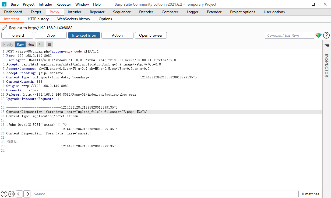The width and height of the screenshot is (331, 198).
Task: Click the POST /Pass-08/index.php request line
Action: pyautogui.click(x=52, y=51)
